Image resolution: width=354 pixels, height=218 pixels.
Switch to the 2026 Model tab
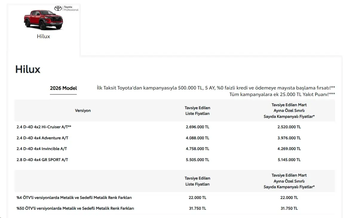click(63, 88)
